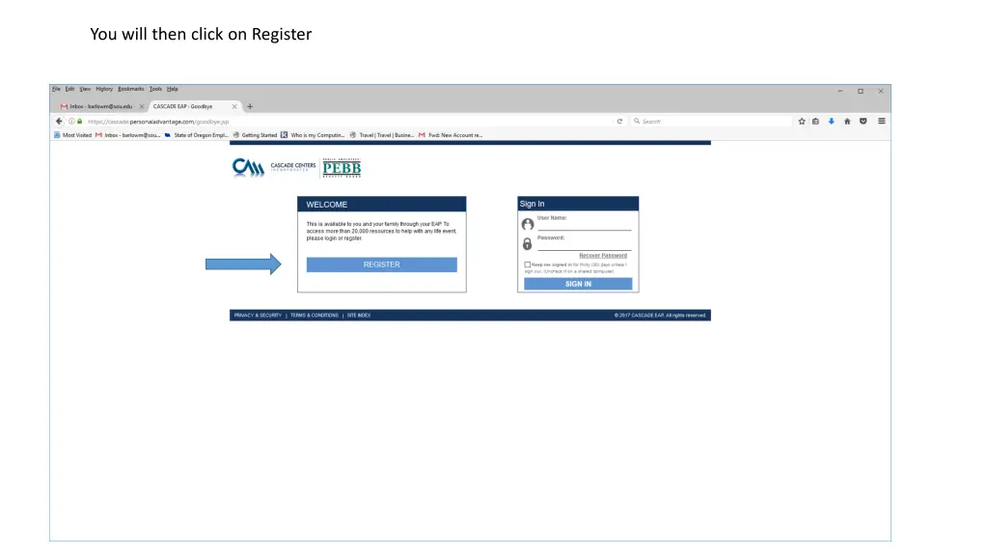Image resolution: width=988 pixels, height=556 pixels.
Task: Reload the page with the refresh icon
Action: 619,121
